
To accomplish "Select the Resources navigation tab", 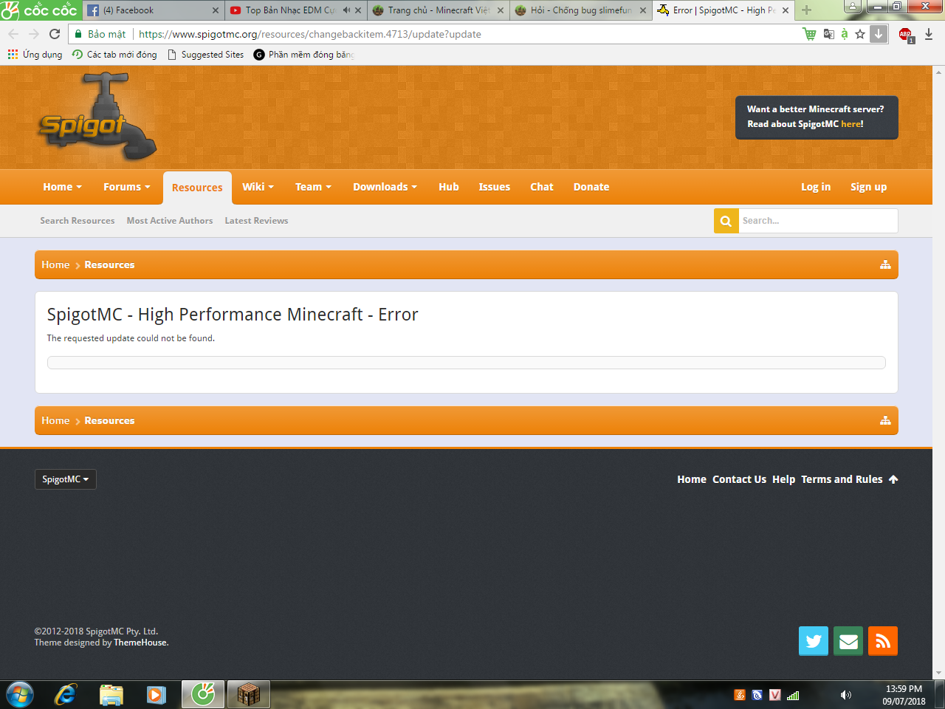I will tap(197, 188).
